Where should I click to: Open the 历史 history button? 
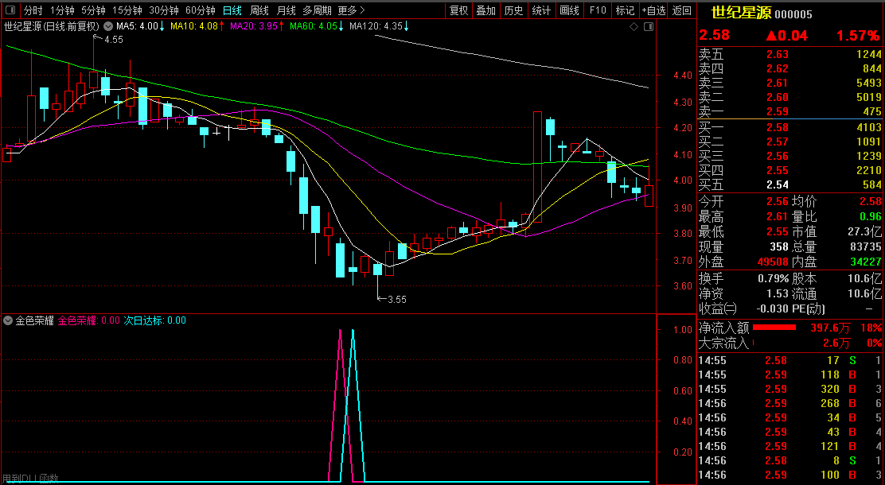(x=513, y=10)
